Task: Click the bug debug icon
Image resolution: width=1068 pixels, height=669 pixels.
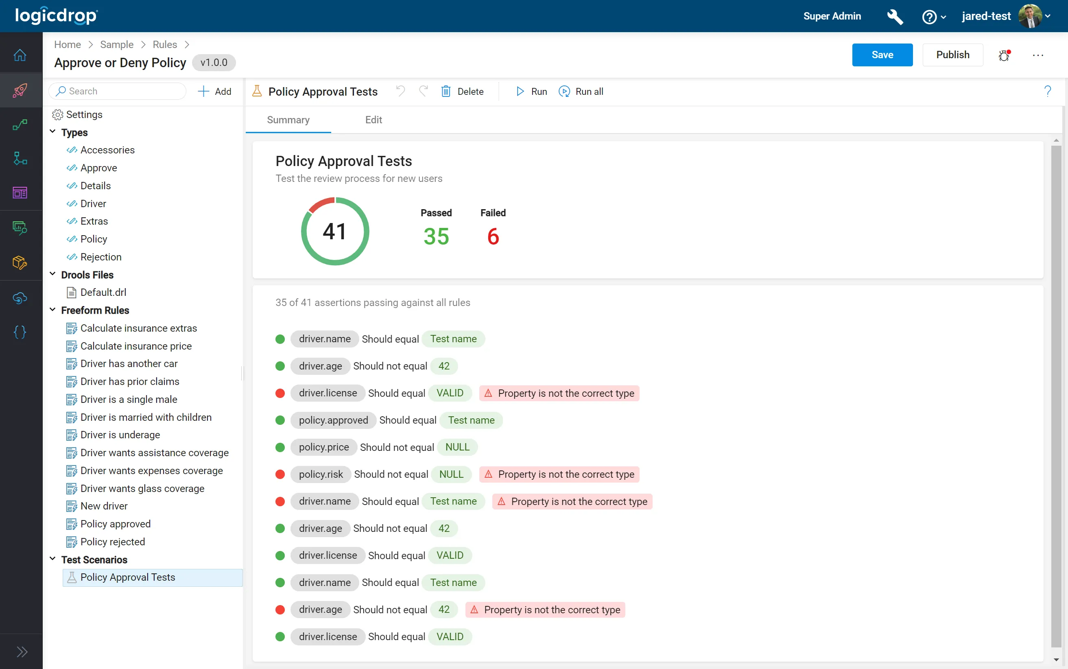Action: coord(1004,55)
